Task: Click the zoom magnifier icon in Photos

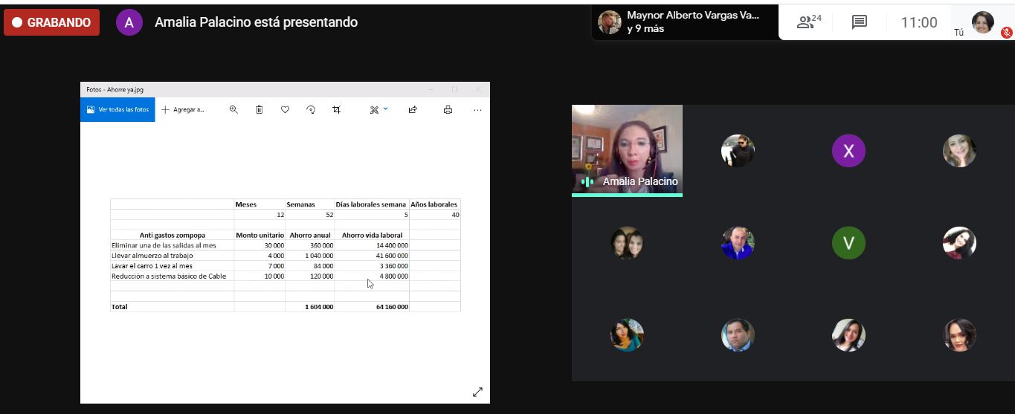Action: pos(233,109)
